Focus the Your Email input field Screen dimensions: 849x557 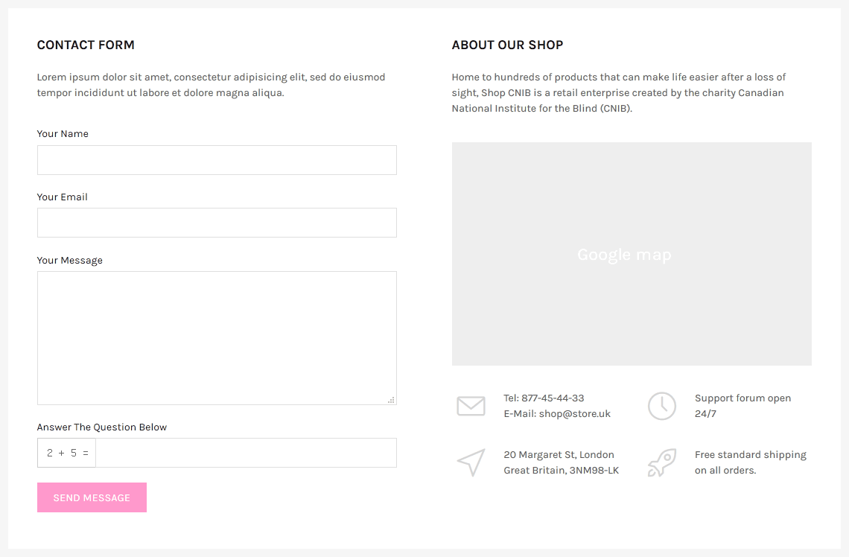click(217, 223)
